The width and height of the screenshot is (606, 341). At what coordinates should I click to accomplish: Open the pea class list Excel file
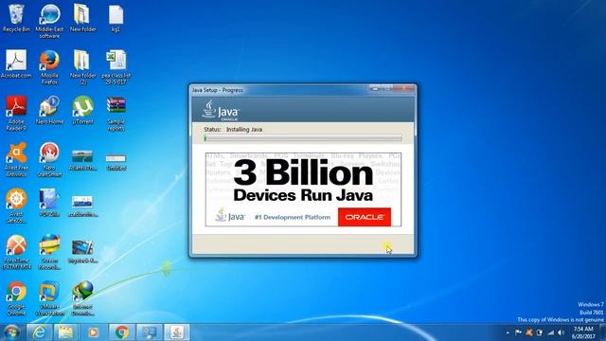coord(116,67)
